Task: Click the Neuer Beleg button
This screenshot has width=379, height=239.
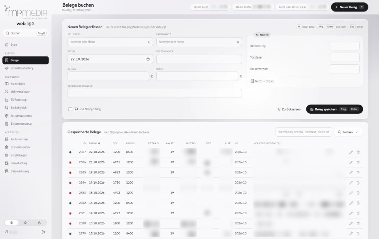Action: tap(349, 7)
